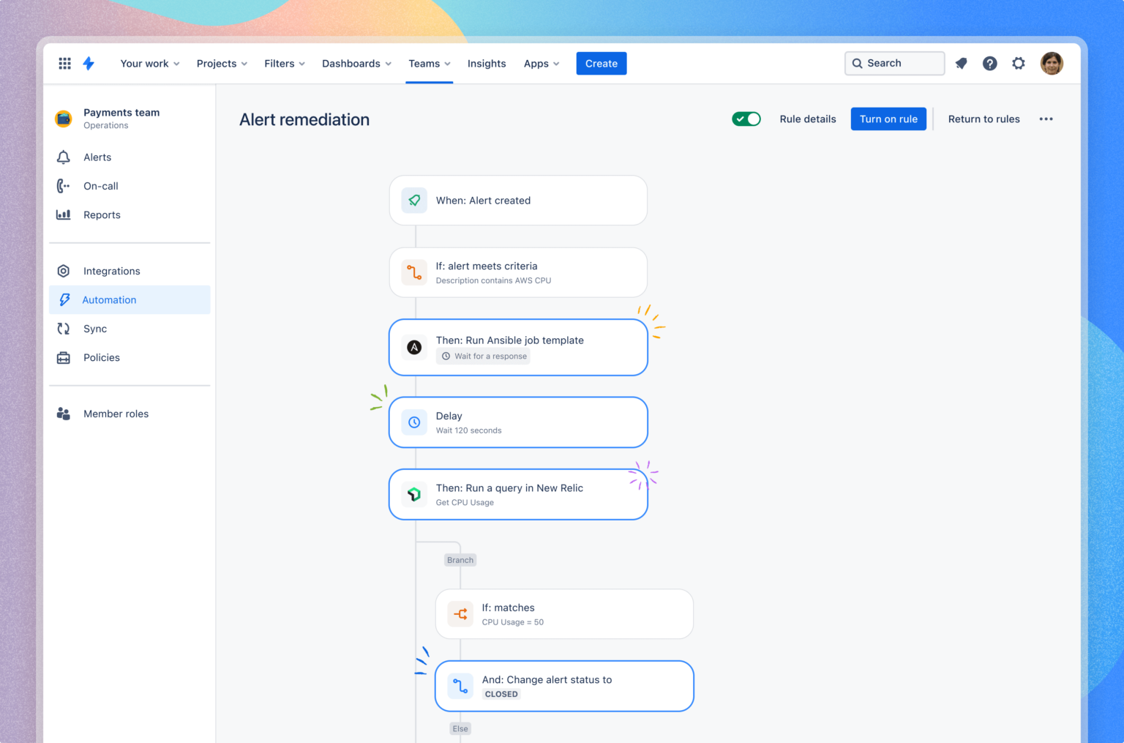The width and height of the screenshot is (1124, 743).
Task: Disable the rule enabled toggle
Action: [746, 119]
